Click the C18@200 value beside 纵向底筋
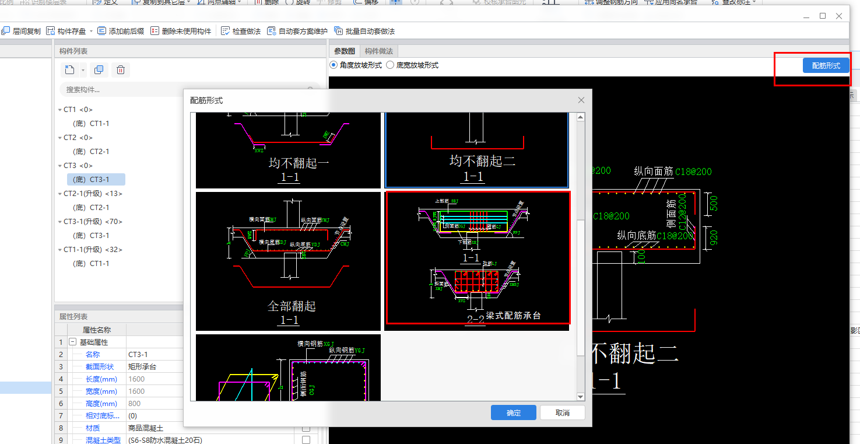 675,236
